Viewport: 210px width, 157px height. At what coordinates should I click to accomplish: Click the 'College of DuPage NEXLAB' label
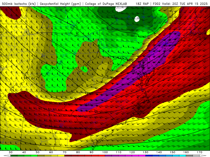pos(106,4)
